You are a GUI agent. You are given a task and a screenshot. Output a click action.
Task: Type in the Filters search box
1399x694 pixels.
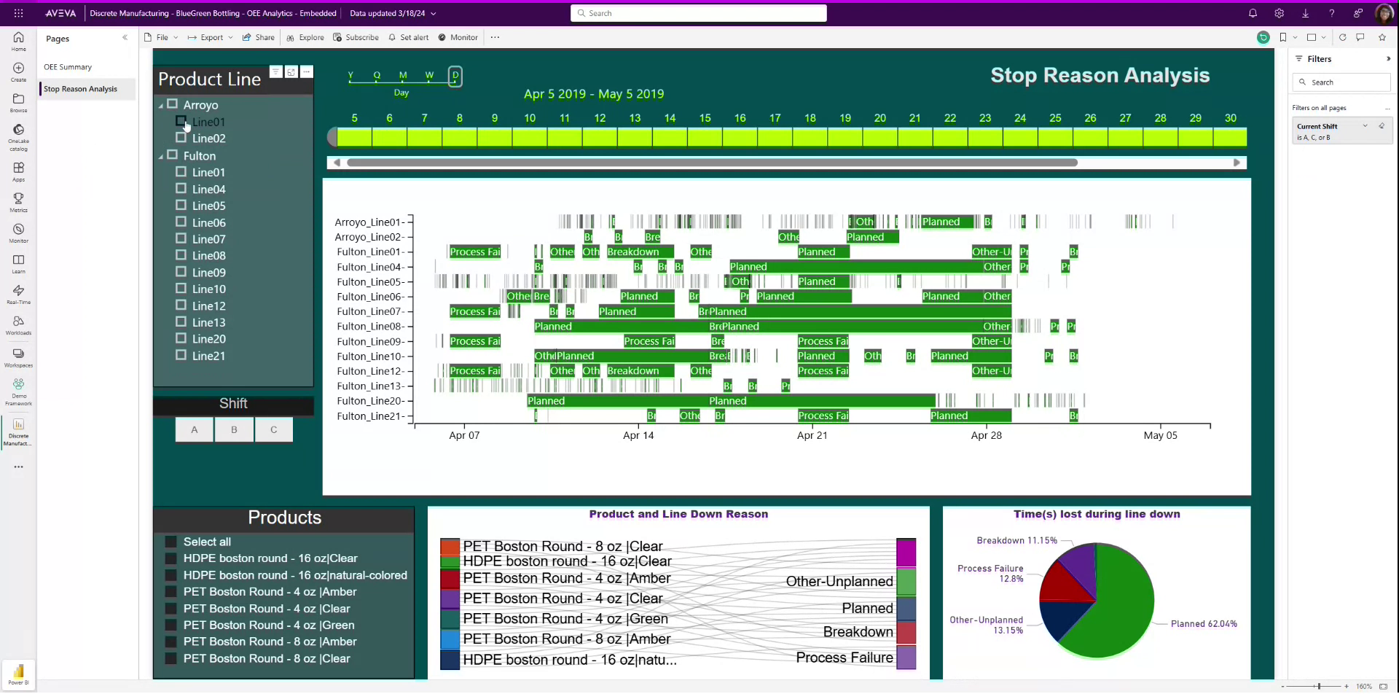click(1341, 82)
